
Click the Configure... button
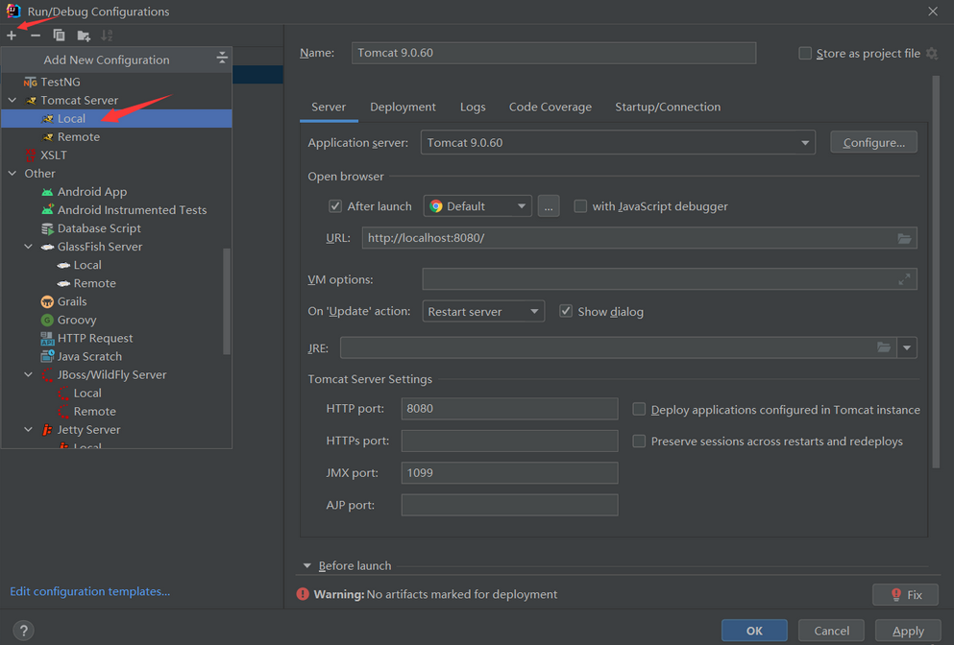[873, 143]
